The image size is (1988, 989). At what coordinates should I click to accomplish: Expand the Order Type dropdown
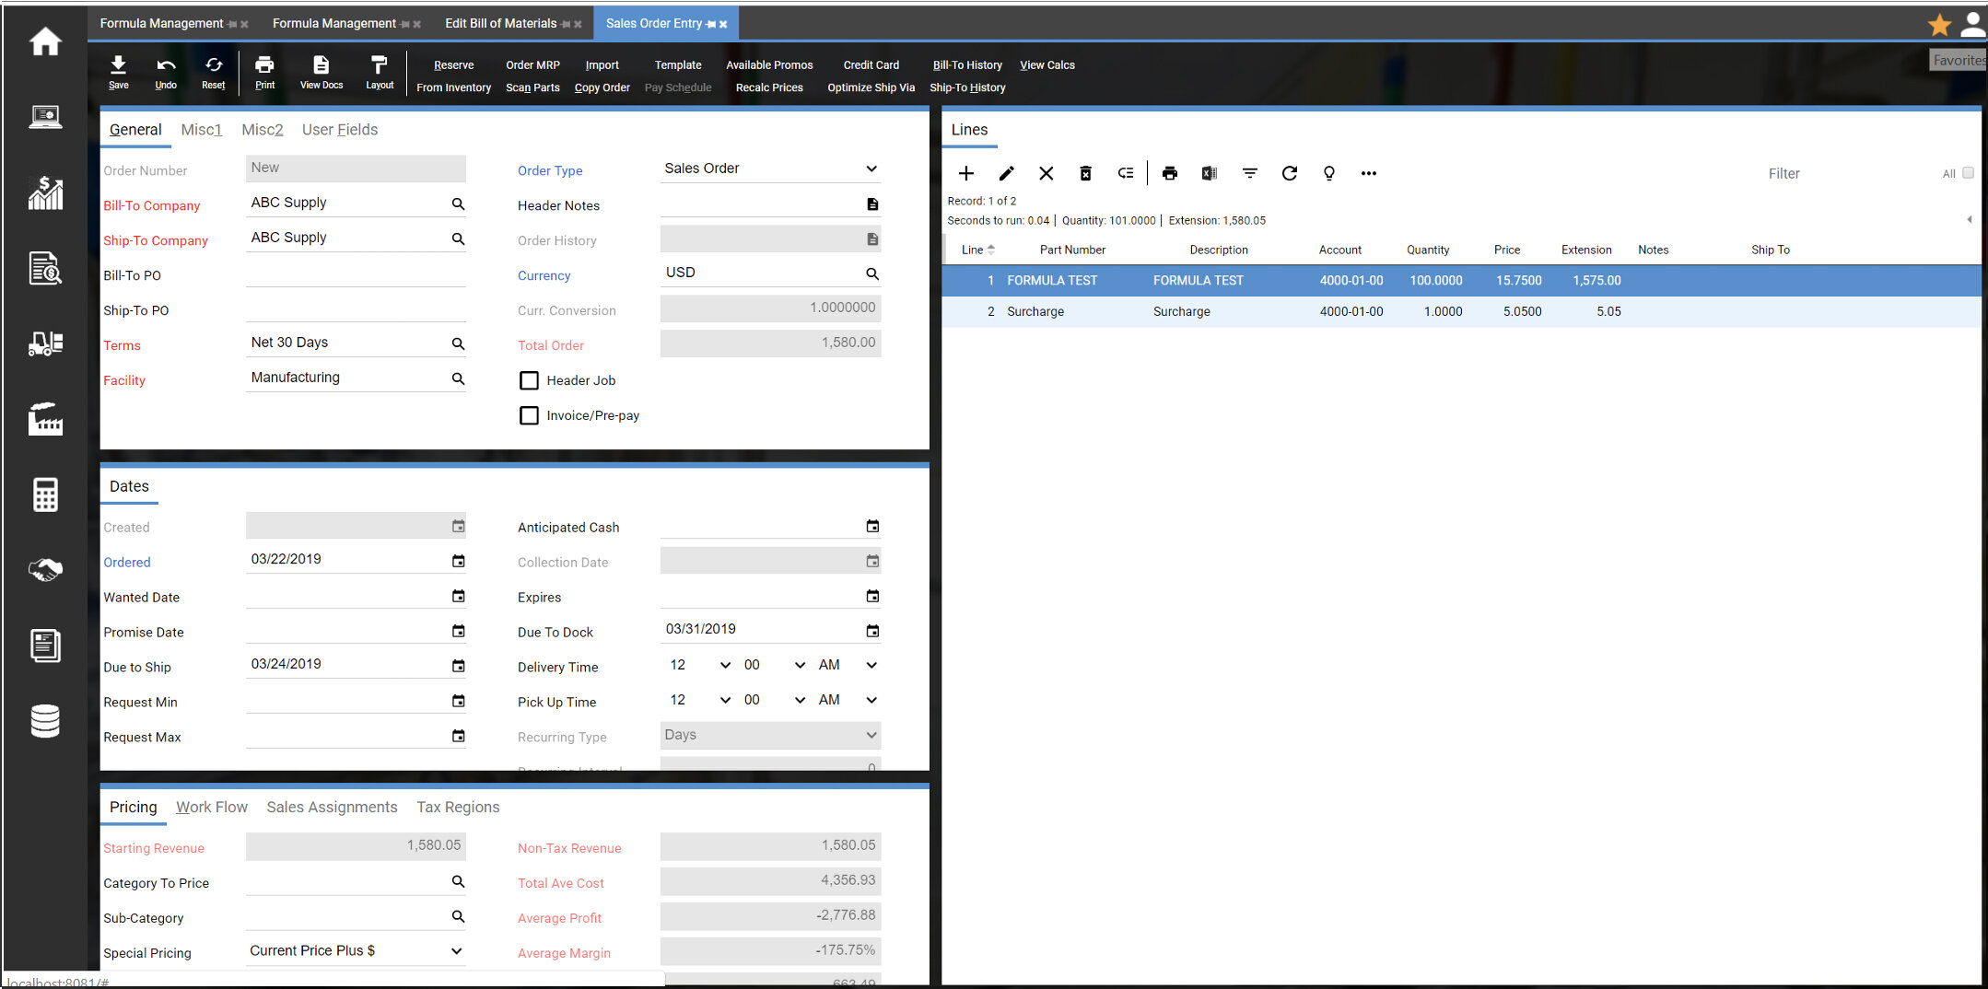tap(770, 169)
